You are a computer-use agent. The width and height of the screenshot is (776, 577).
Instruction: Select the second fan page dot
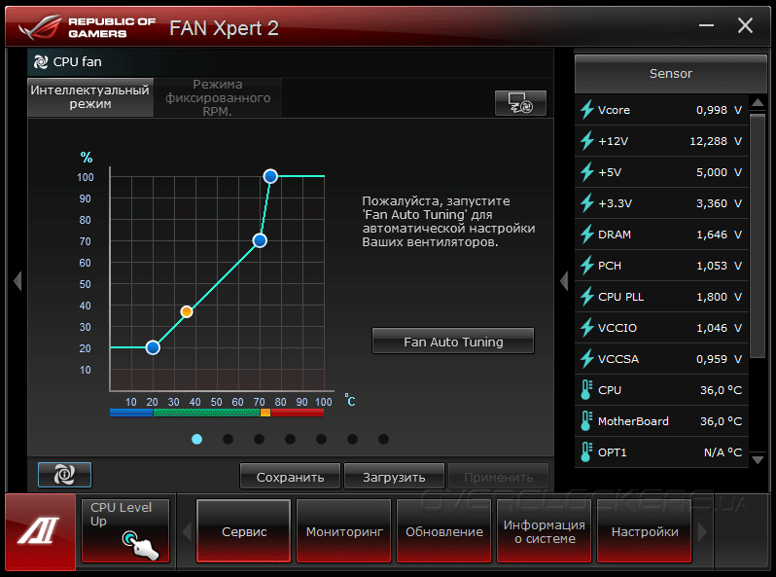229,439
